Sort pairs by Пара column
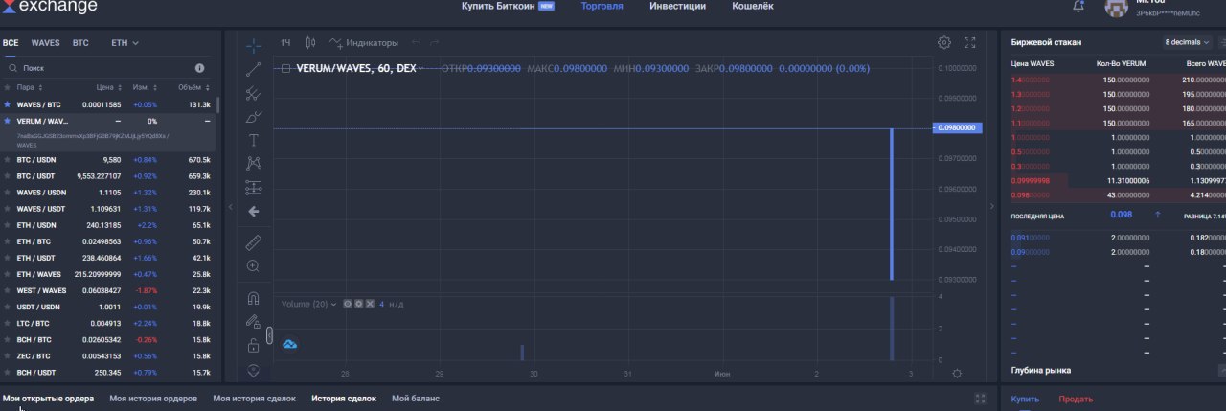Screen dimensions: 1226x411 point(29,87)
